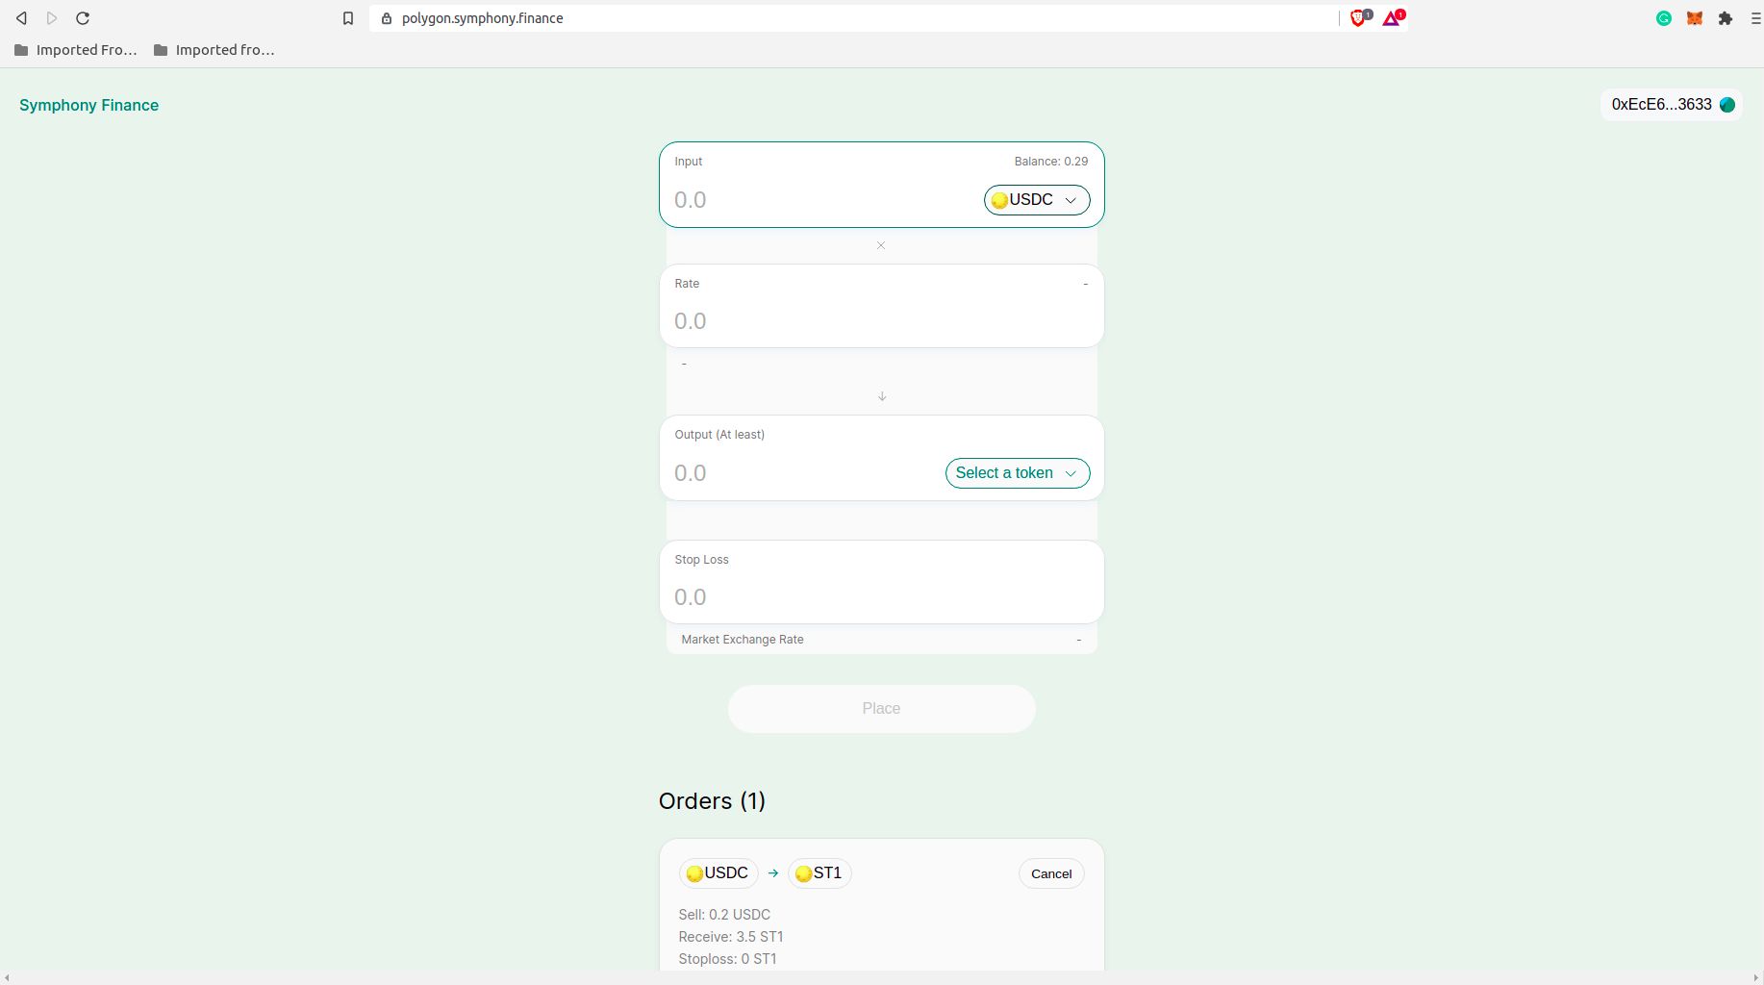Focus the Rate amount field
Viewport: 1764px width, 985px height.
click(881, 321)
